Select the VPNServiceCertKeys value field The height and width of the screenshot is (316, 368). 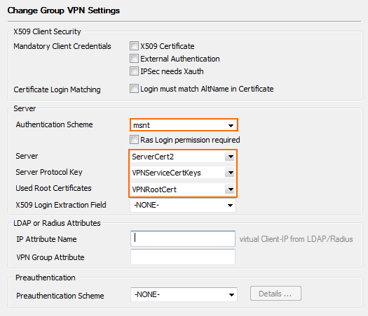(x=177, y=173)
